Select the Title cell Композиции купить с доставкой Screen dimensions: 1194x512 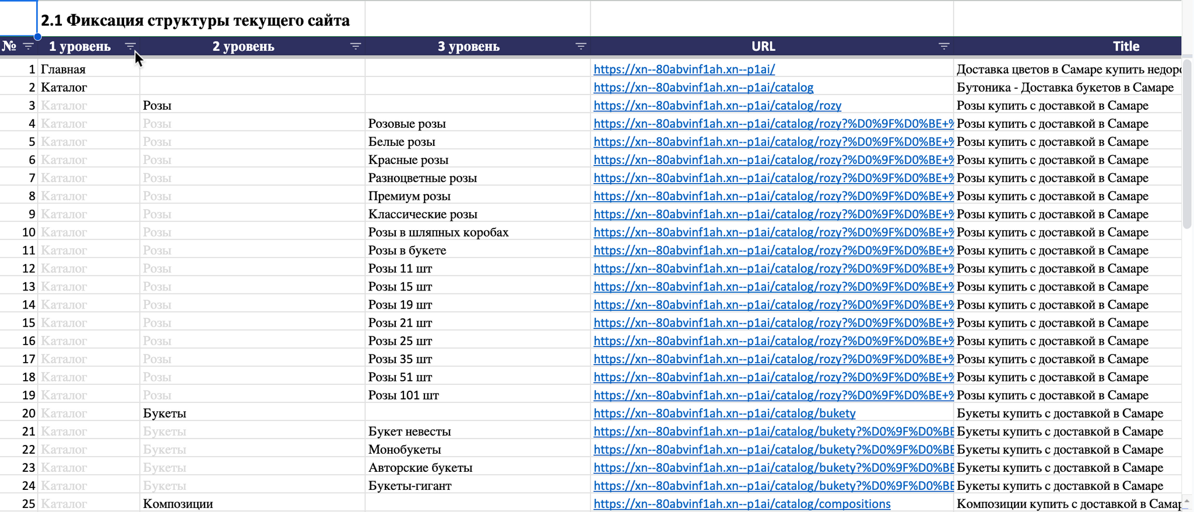click(1068, 504)
